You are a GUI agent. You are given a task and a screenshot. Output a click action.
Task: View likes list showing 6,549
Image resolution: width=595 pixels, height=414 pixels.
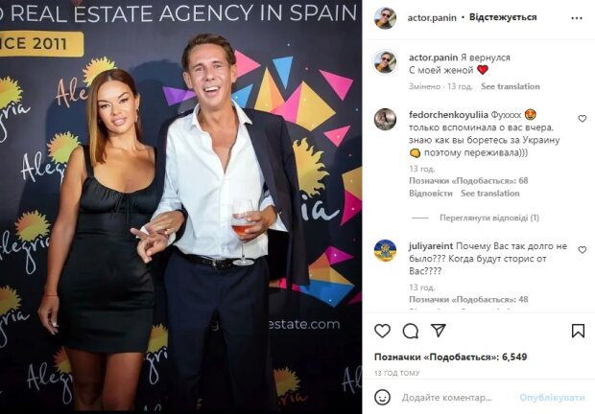450,356
